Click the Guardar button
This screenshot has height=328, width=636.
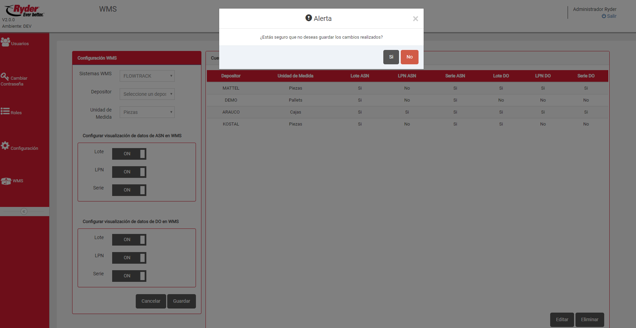(x=181, y=301)
